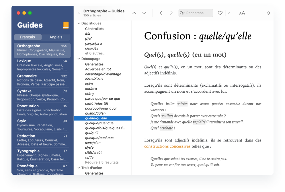Image resolution: width=285 pixels, height=192 pixels.
Task: Switch guides language to Français
Action: pos(28,37)
